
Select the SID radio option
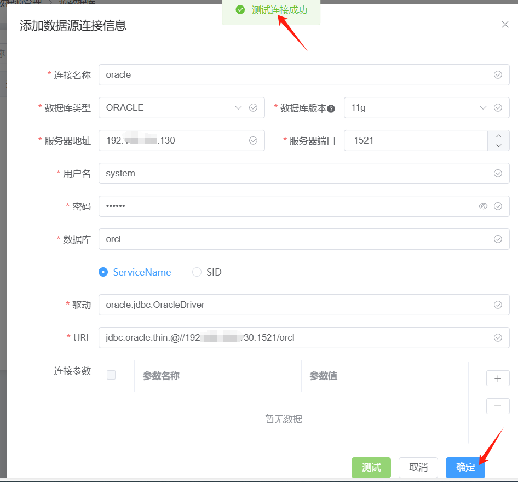[x=207, y=272]
